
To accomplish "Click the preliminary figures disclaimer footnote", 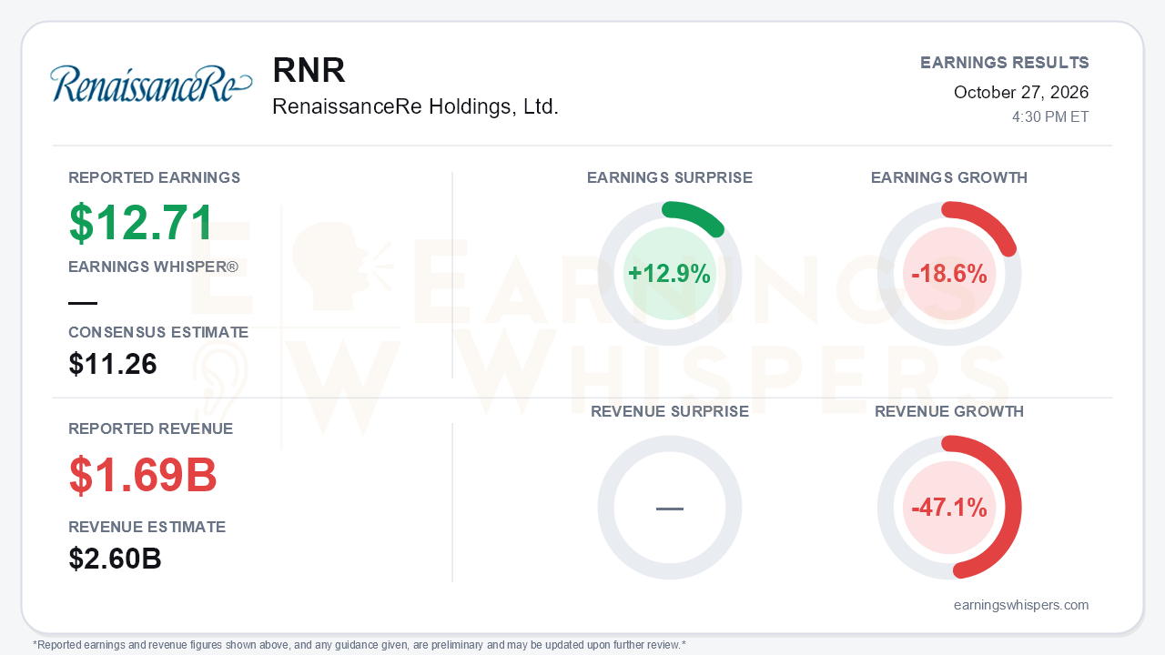I will [360, 645].
